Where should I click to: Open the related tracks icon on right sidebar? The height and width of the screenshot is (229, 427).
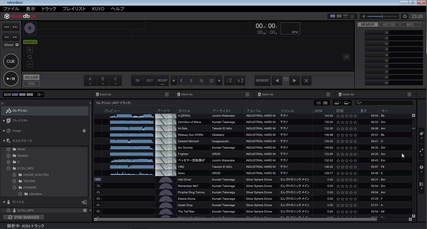[x=421, y=151]
